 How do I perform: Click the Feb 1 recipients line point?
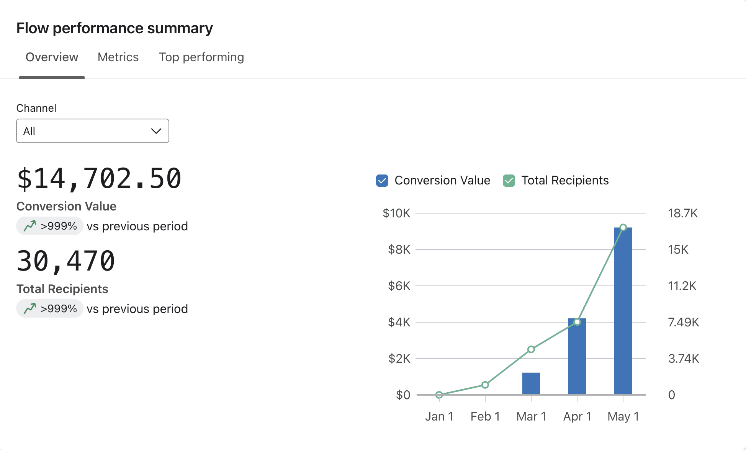pos(485,385)
